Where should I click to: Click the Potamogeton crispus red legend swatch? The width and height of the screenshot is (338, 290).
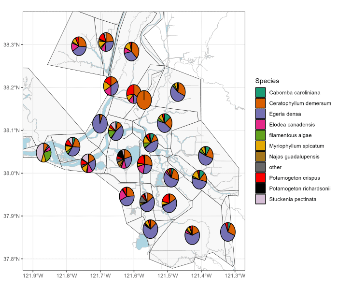point(261,178)
